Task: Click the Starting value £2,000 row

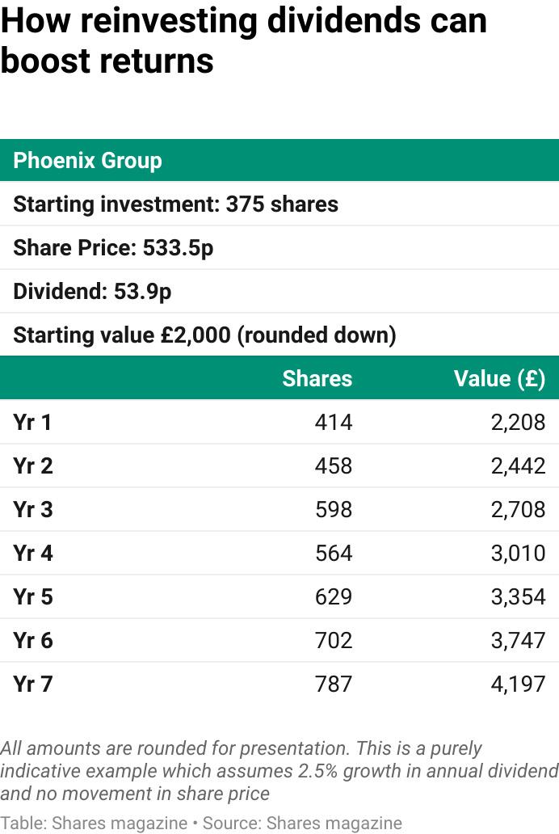Action: coord(204,335)
